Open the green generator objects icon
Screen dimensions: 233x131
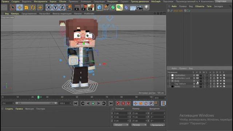pos(113,7)
